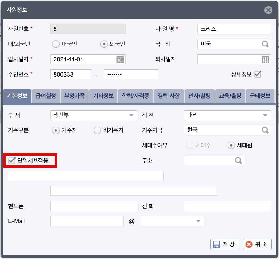Close the 사원정보 dialog
This screenshot has height=259, width=279.
(268, 10)
